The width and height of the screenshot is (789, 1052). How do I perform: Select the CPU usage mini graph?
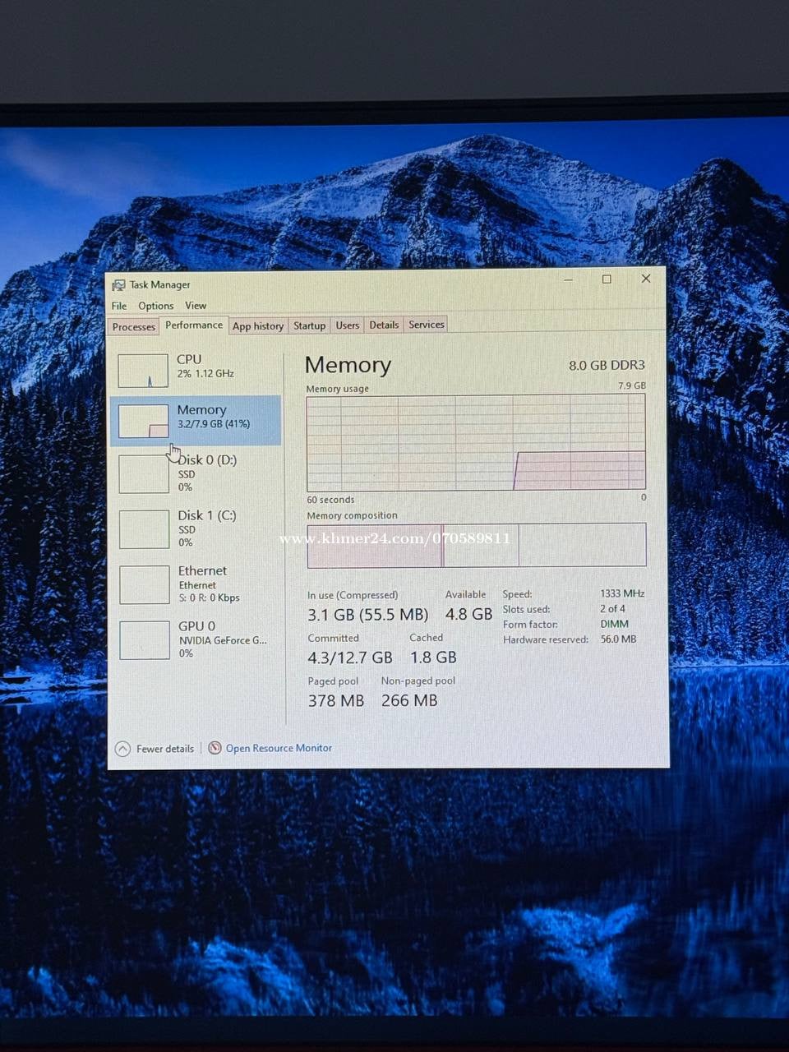point(143,371)
